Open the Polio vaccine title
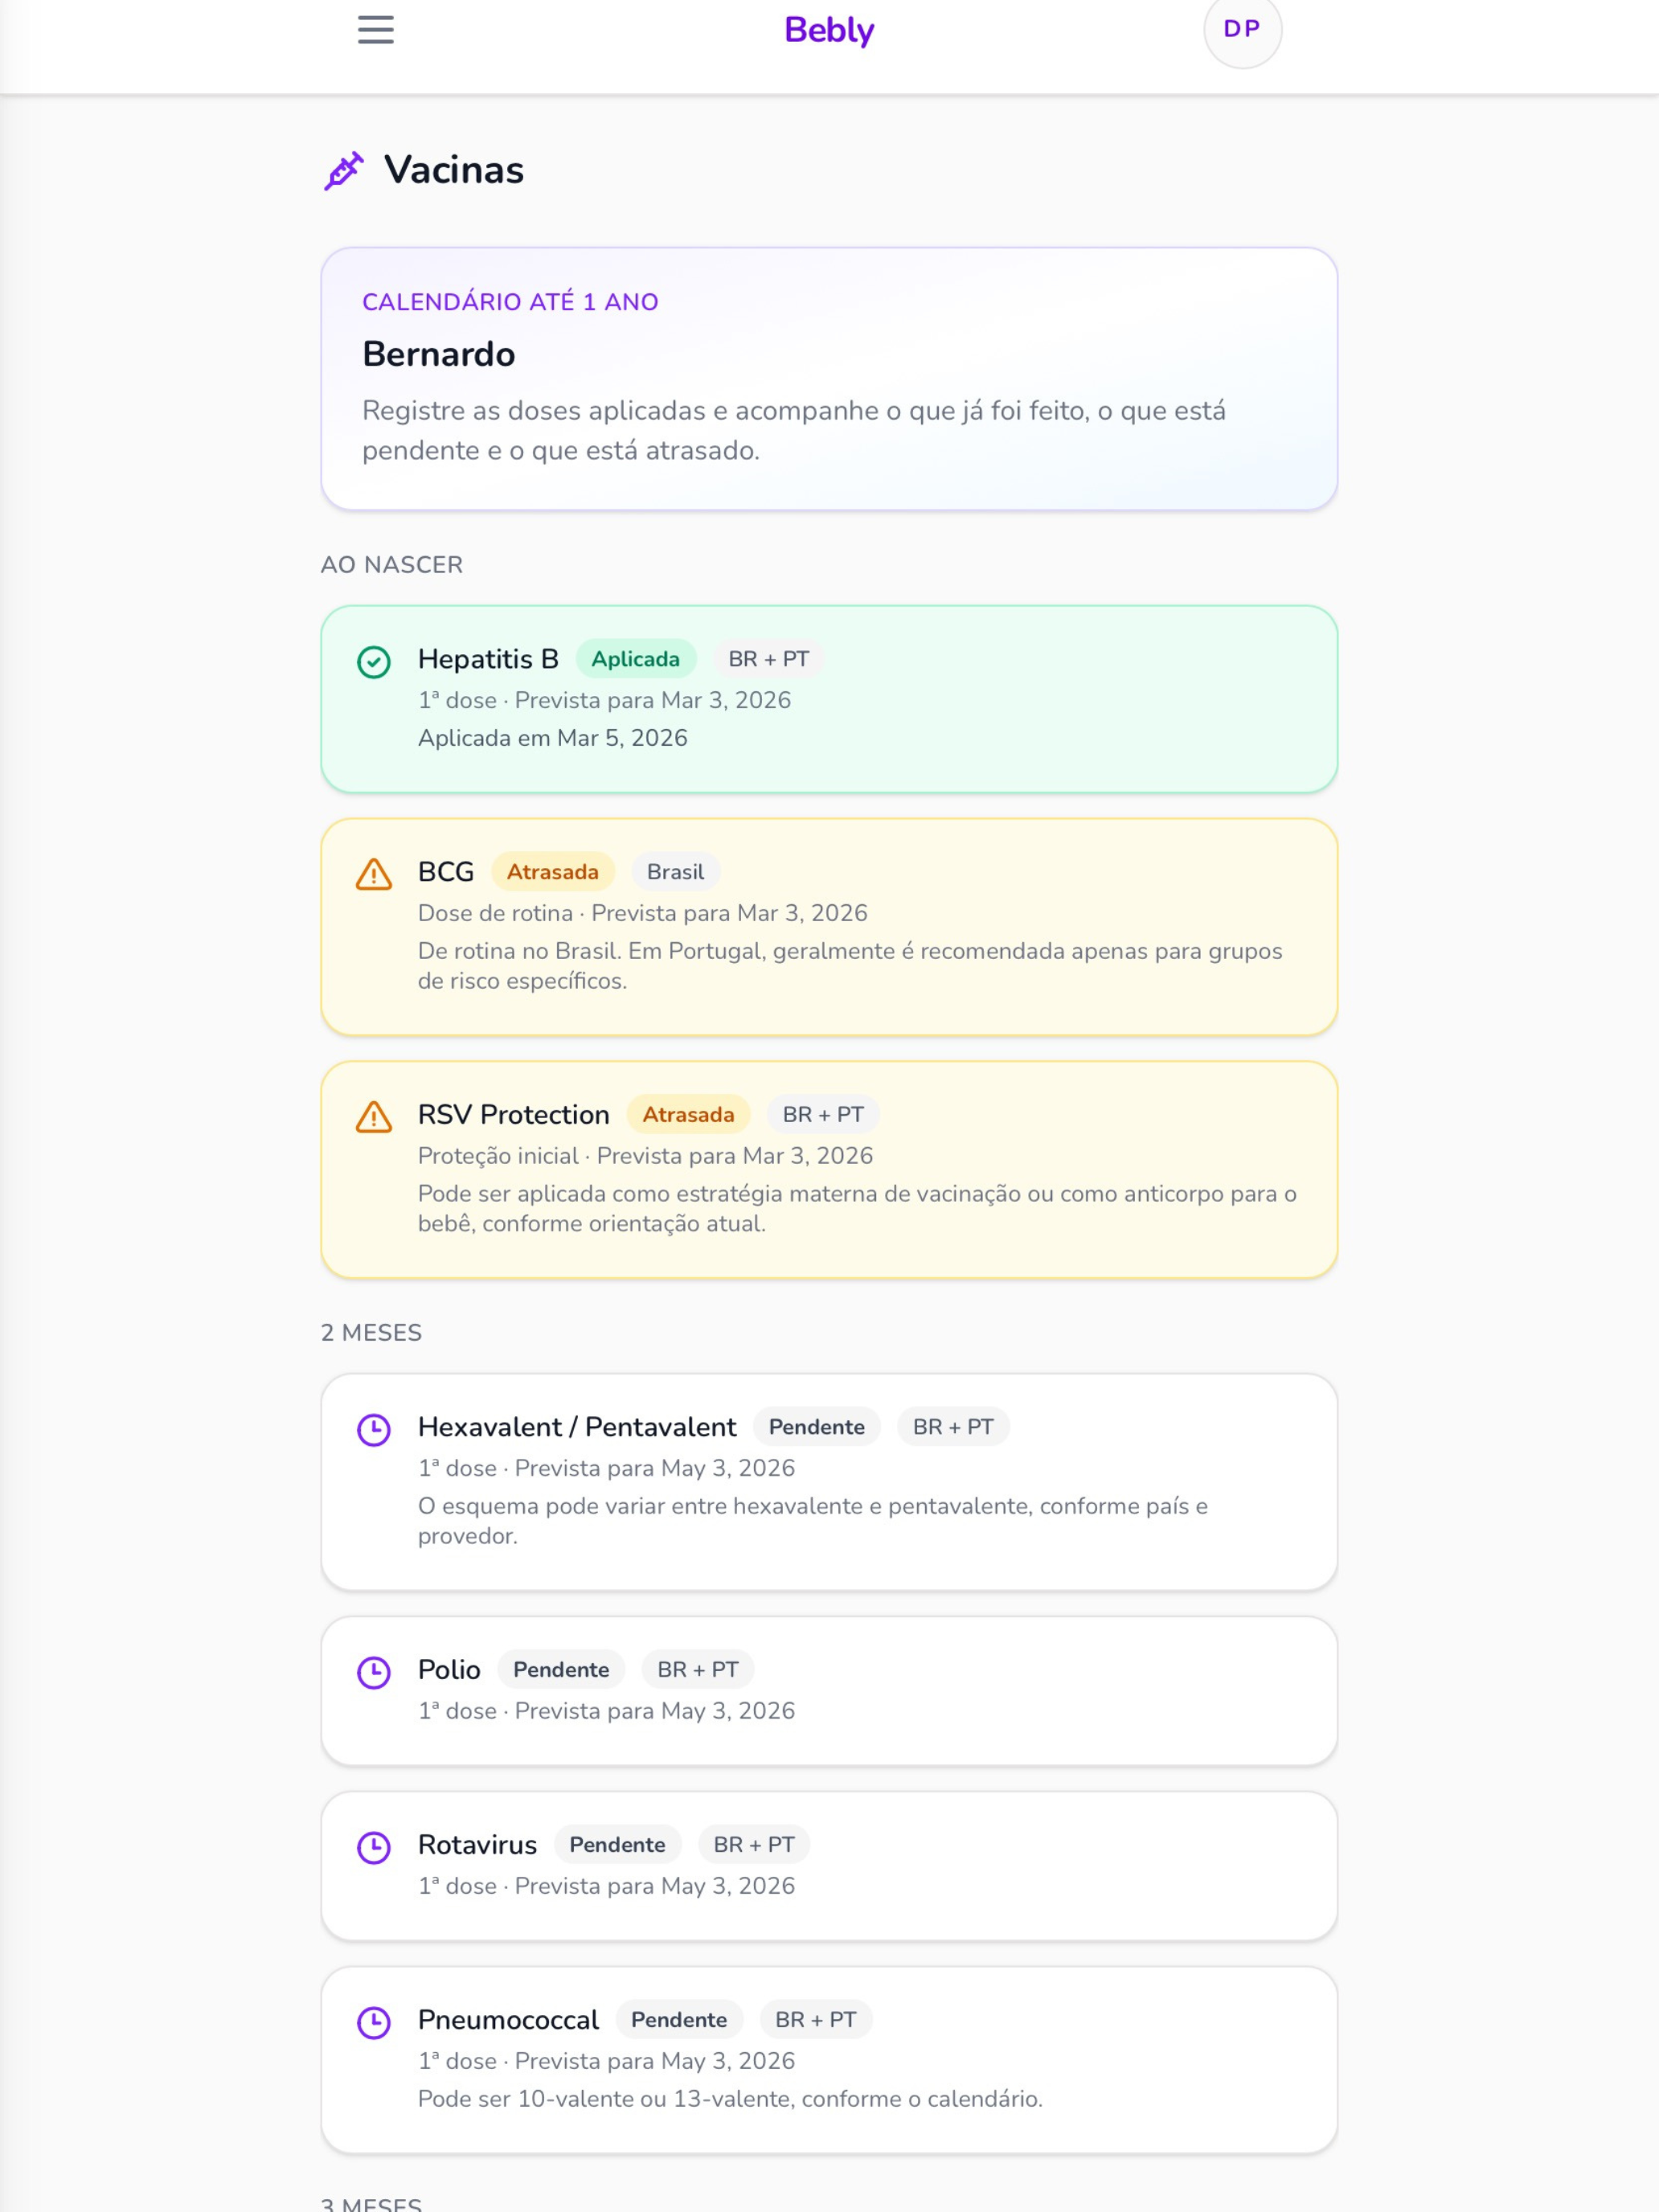Screen dimensions: 1659x2212 pyautogui.click(x=449, y=1670)
